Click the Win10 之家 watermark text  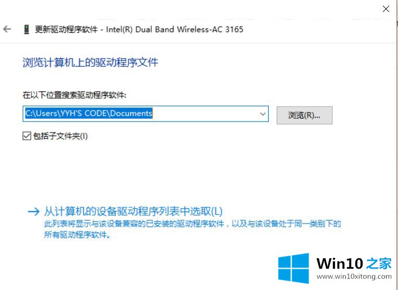click(354, 263)
